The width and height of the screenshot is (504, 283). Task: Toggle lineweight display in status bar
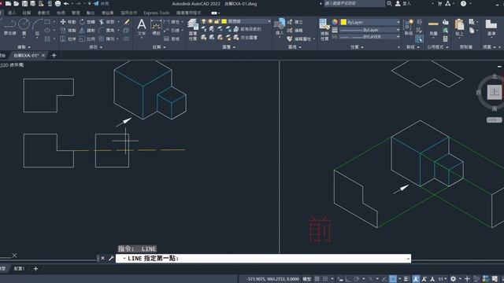click(406, 279)
